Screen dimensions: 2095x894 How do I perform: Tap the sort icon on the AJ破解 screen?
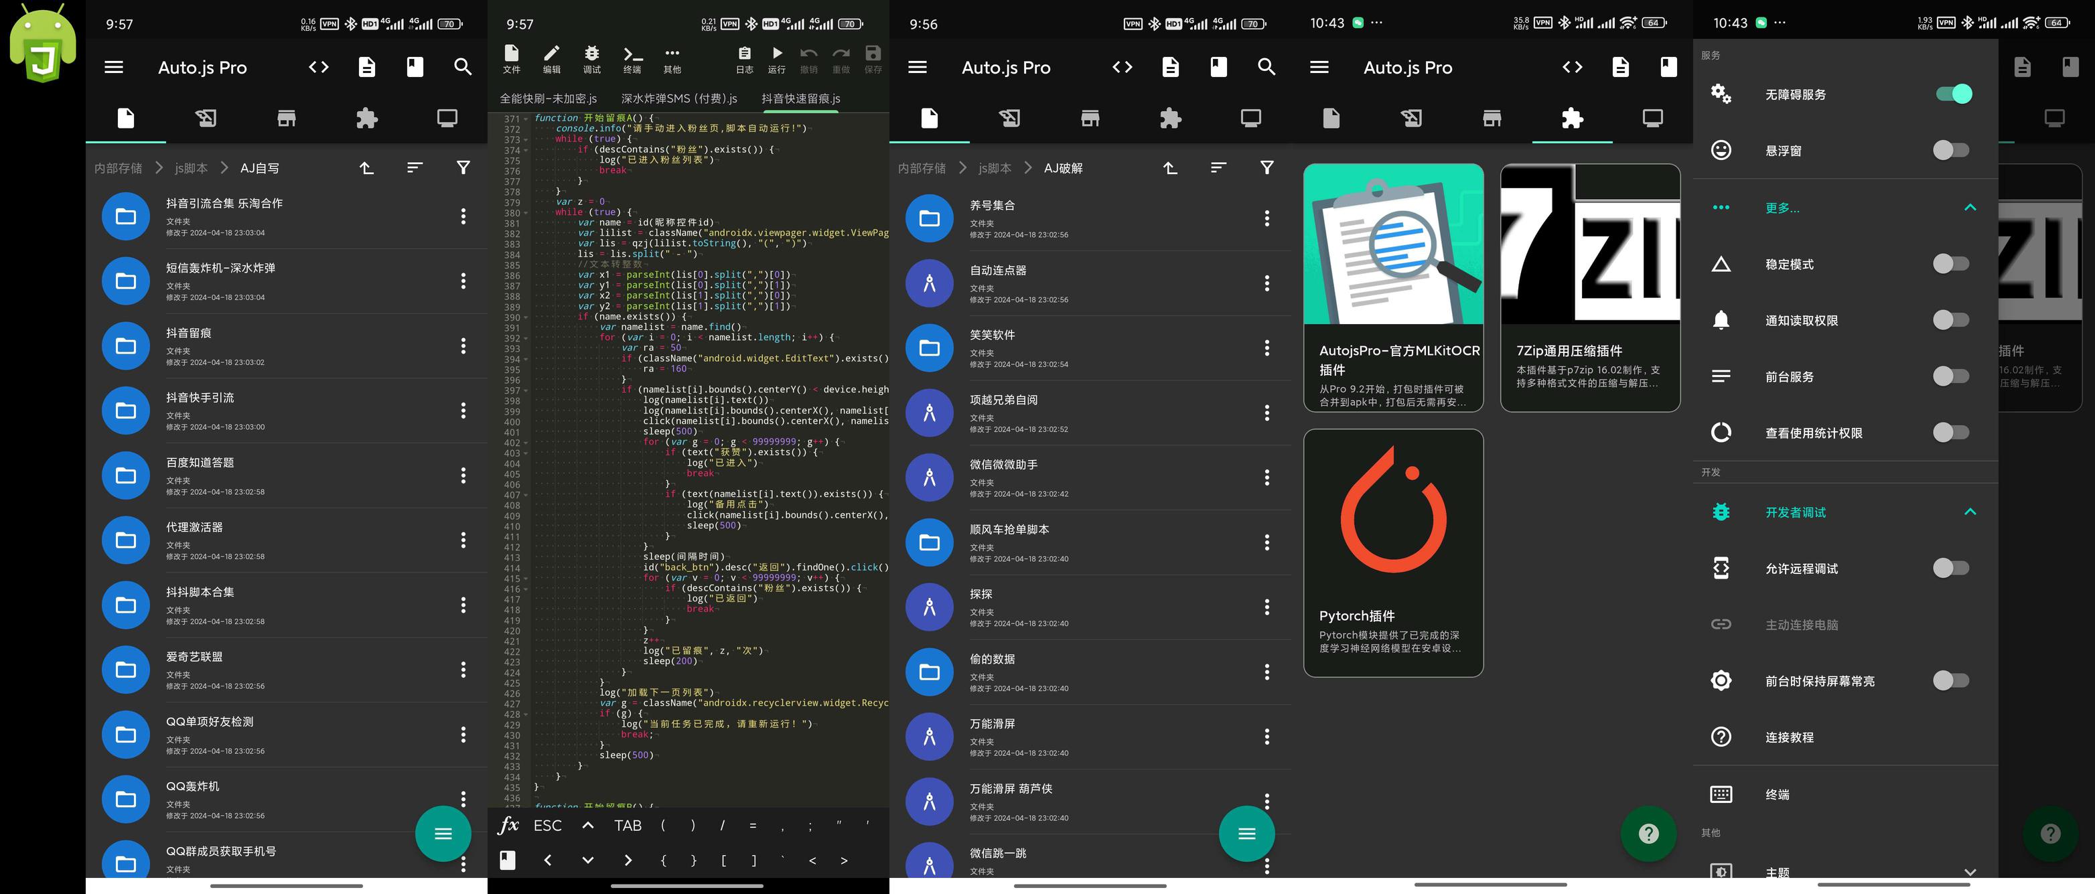pos(1218,167)
